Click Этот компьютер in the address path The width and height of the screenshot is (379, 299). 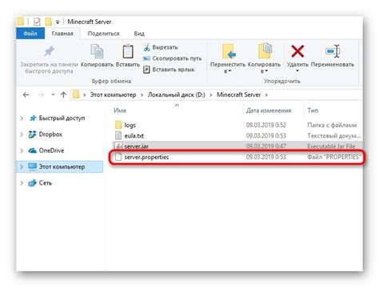click(113, 94)
